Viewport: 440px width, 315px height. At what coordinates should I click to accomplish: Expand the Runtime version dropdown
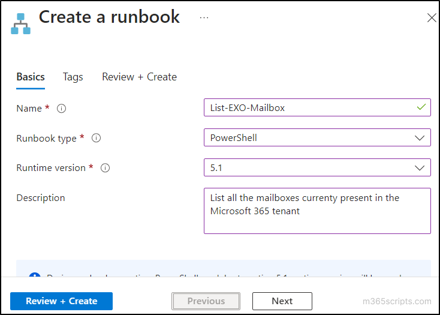pyautogui.click(x=317, y=167)
